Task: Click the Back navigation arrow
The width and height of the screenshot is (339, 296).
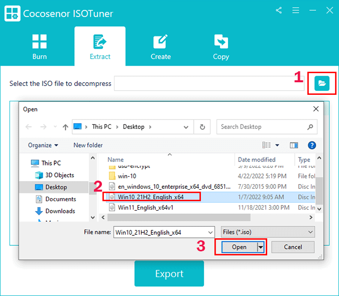Action: point(29,127)
